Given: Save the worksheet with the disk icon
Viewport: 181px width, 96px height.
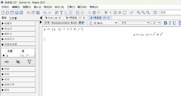Looking at the screenshot, I should pos(12,12).
